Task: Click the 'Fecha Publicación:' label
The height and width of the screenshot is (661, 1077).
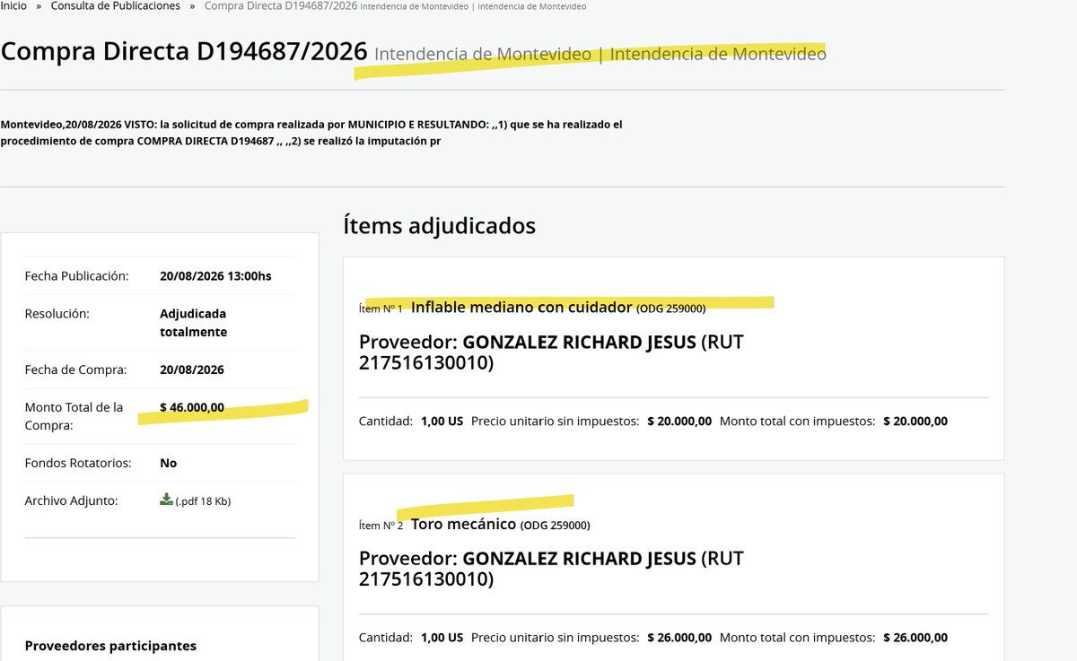Action: [77, 276]
